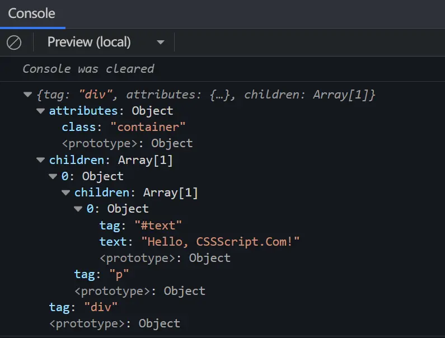Collapse the first children Array[1] triangle
The height and width of the screenshot is (338, 445).
41,160
